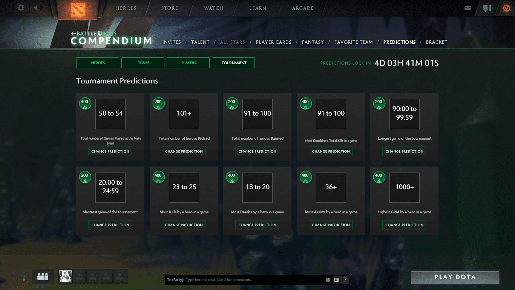Open the emoticon picker in chat

[328, 280]
